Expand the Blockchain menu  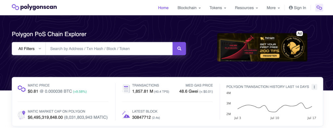(x=189, y=8)
